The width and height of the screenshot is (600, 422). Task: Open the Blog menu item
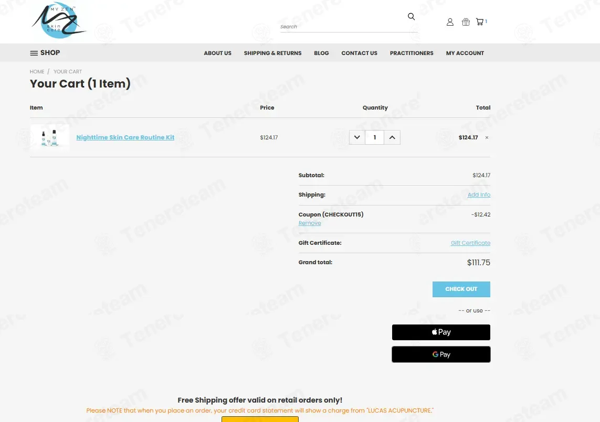pyautogui.click(x=321, y=53)
